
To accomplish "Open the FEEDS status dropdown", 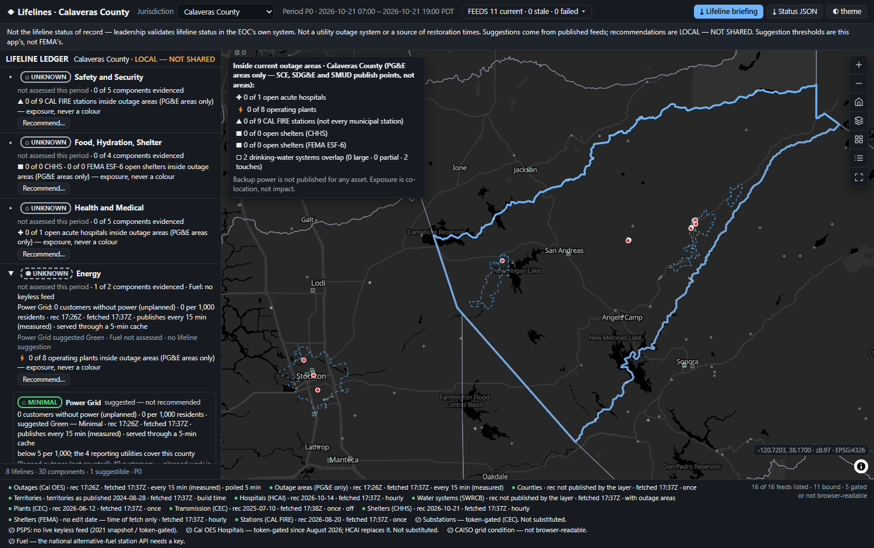I will [x=527, y=12].
